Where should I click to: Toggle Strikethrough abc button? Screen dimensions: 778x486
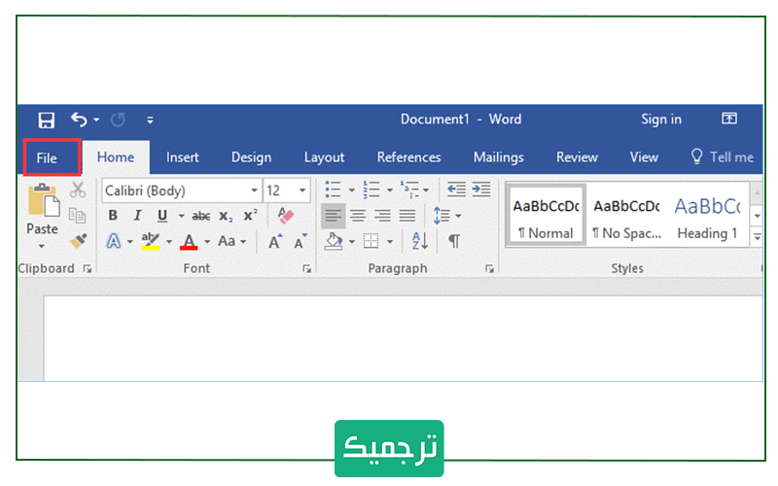tap(201, 216)
